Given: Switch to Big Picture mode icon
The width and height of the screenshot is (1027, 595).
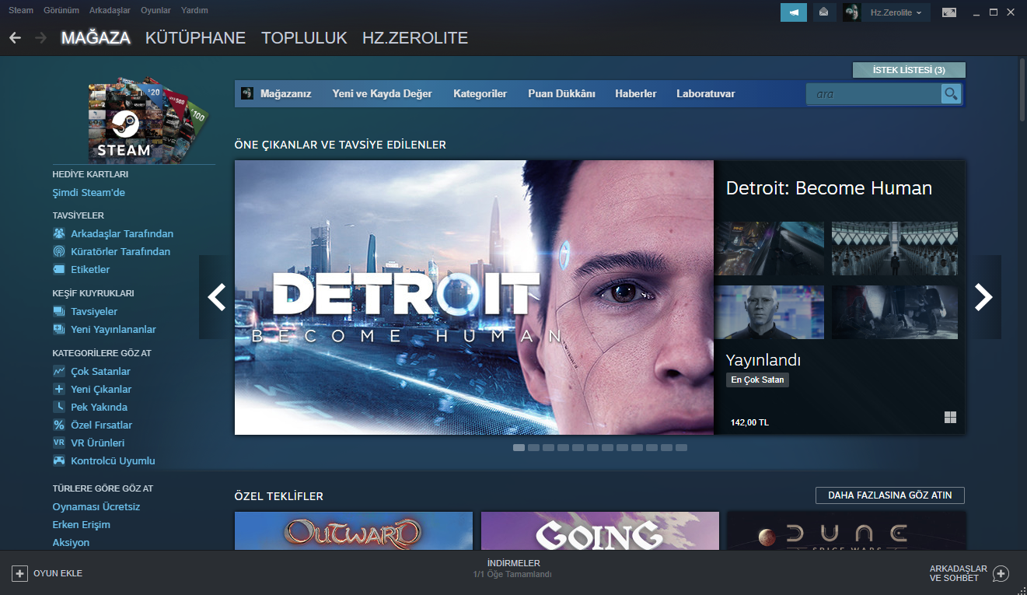Looking at the screenshot, I should (948, 12).
